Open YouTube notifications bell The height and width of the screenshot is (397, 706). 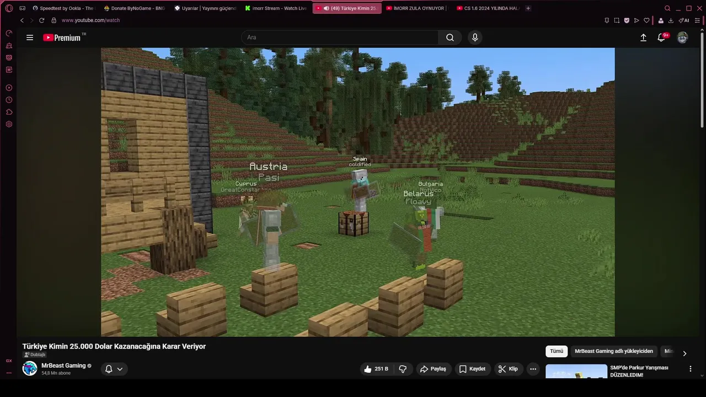point(661,37)
